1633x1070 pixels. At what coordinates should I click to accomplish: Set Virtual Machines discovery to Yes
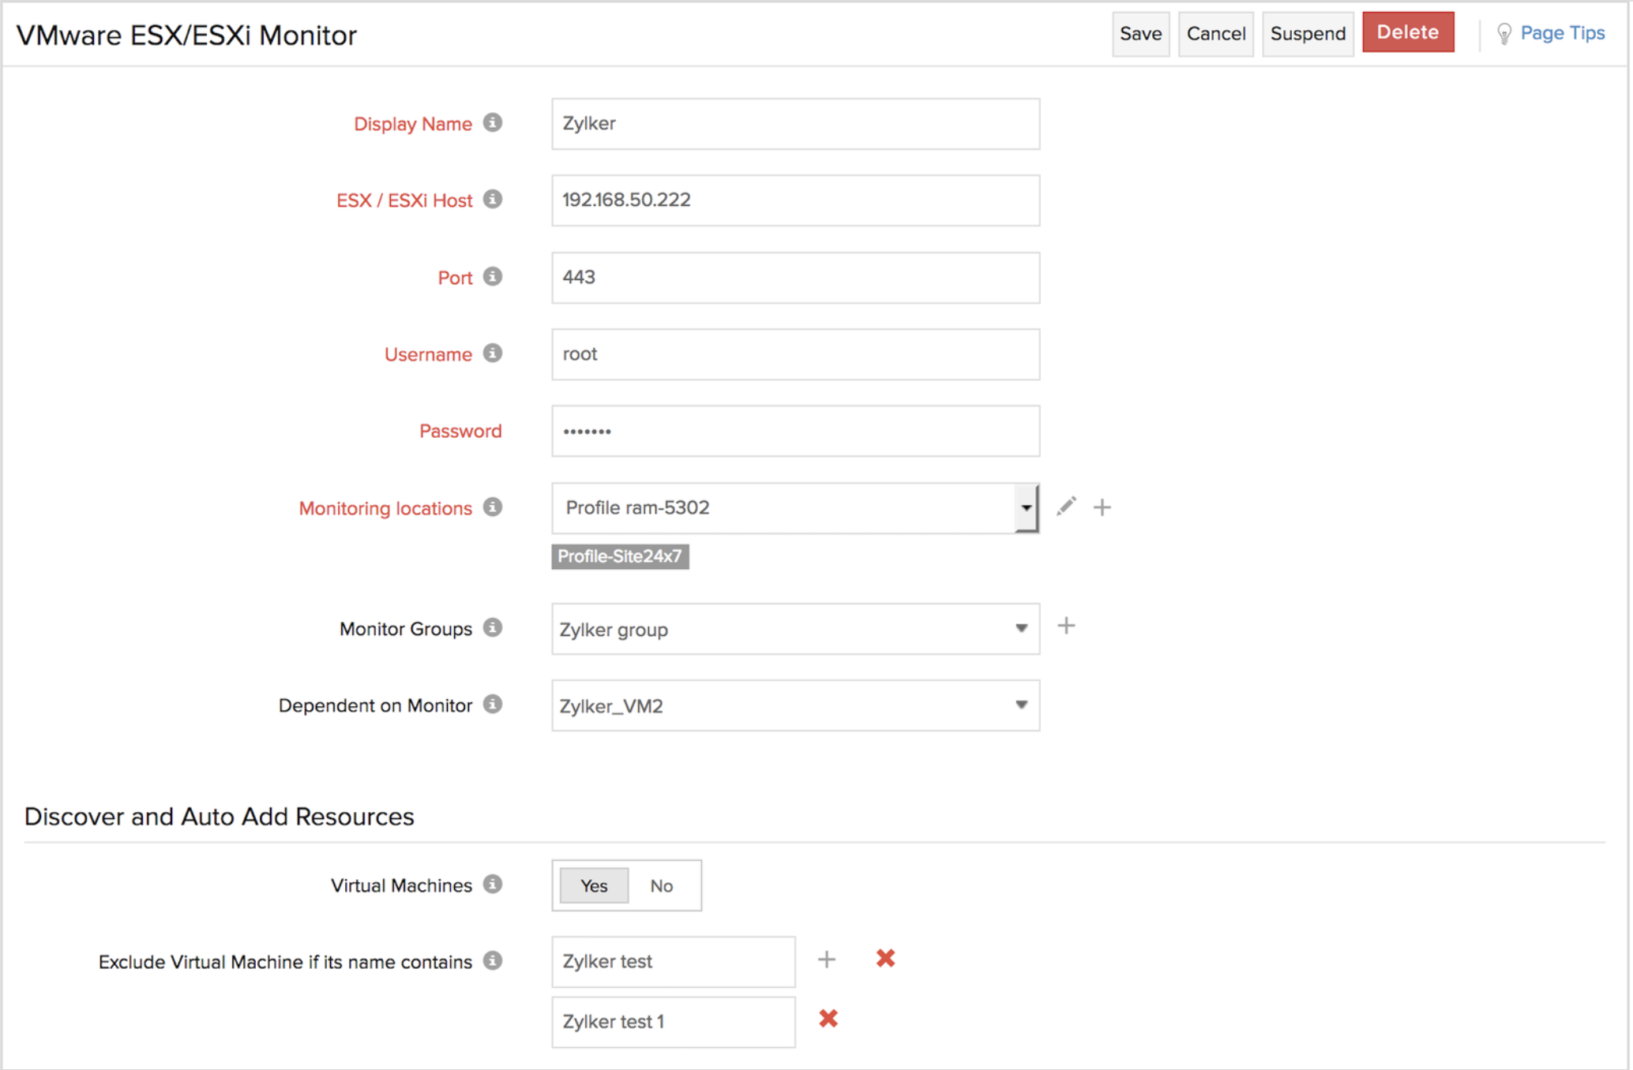(x=594, y=885)
